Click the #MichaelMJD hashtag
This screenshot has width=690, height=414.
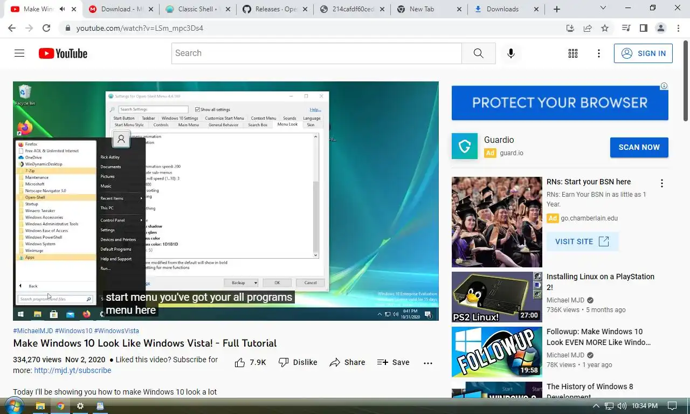pyautogui.click(x=33, y=331)
